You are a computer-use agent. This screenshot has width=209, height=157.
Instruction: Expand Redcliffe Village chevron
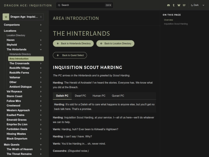coord(41,68)
